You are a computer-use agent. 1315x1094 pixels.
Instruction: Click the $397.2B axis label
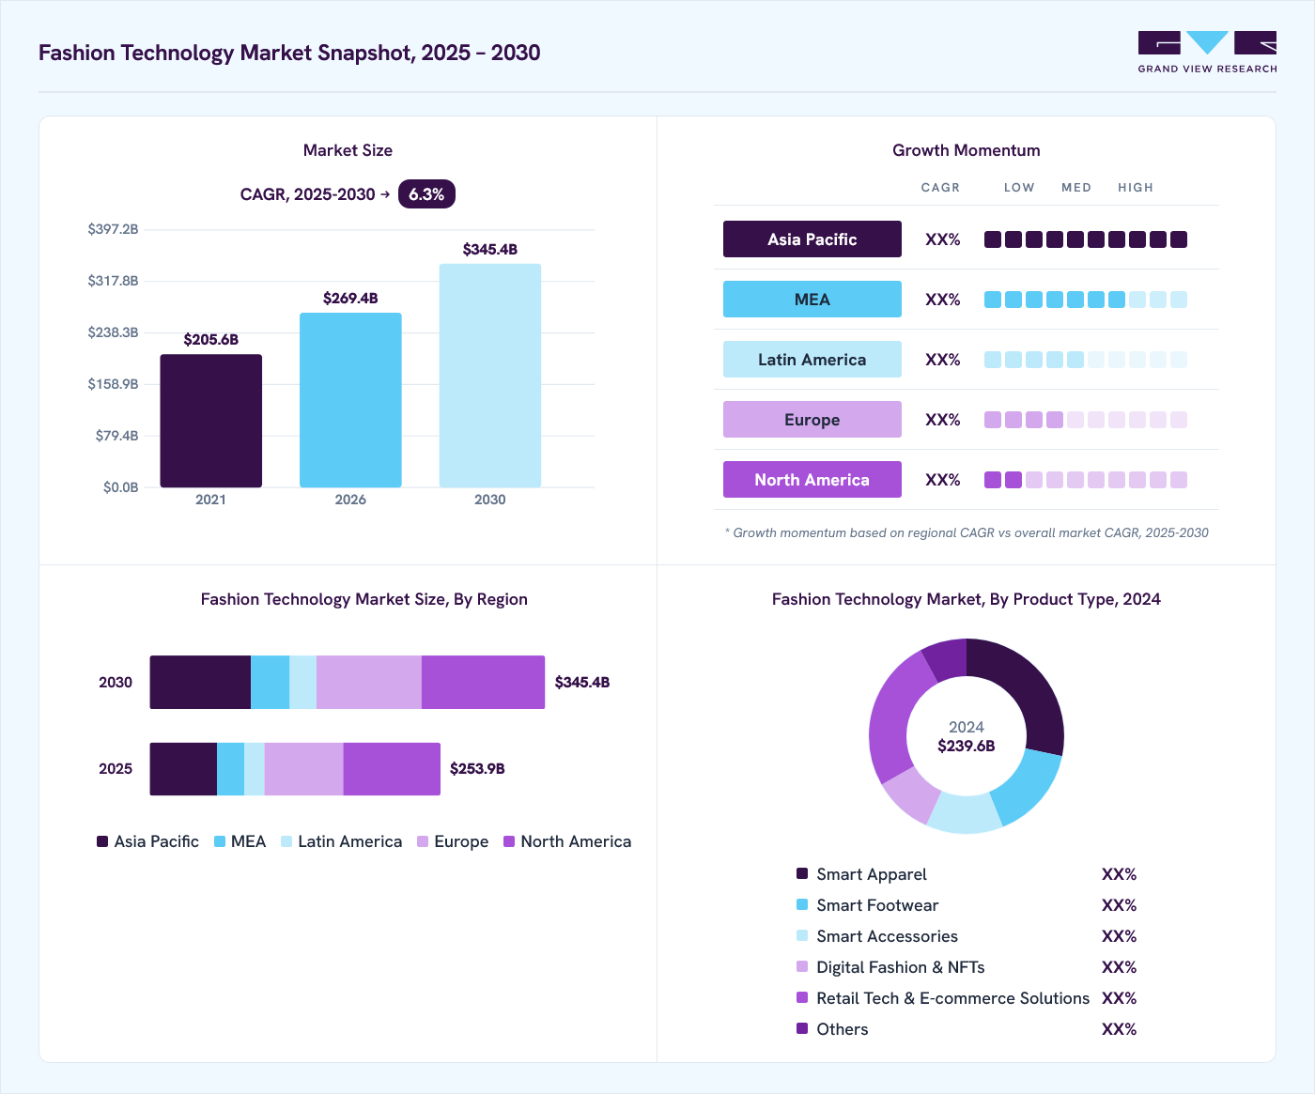(x=113, y=229)
